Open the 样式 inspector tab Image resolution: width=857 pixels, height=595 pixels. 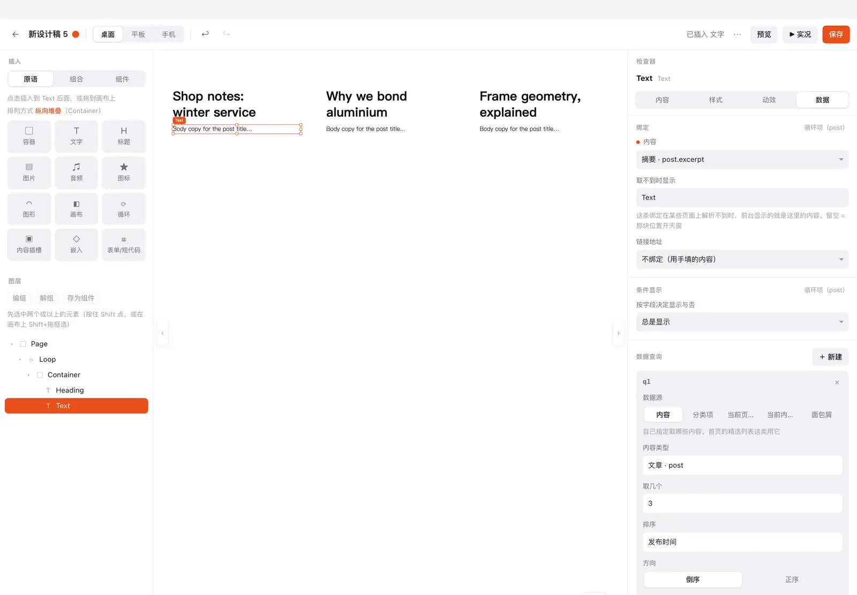(716, 100)
